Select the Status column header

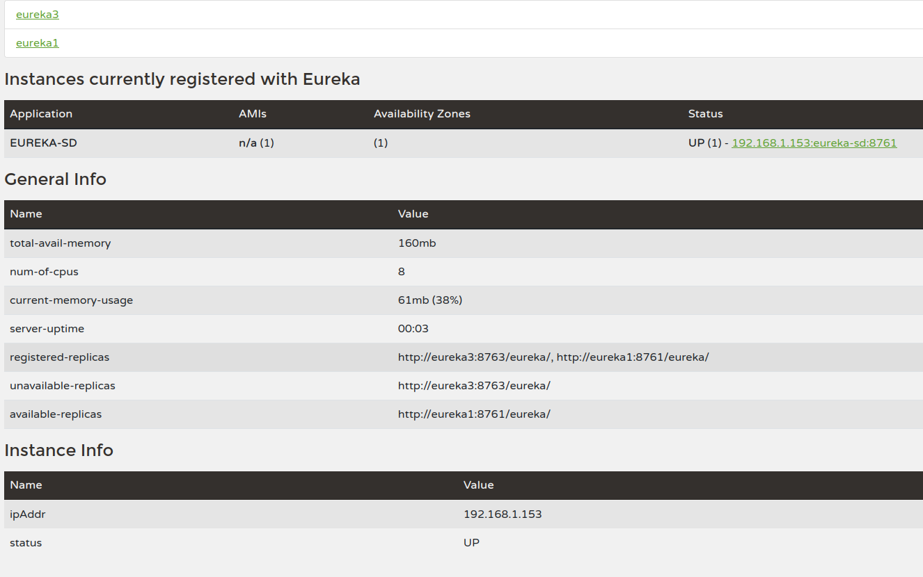click(x=705, y=114)
